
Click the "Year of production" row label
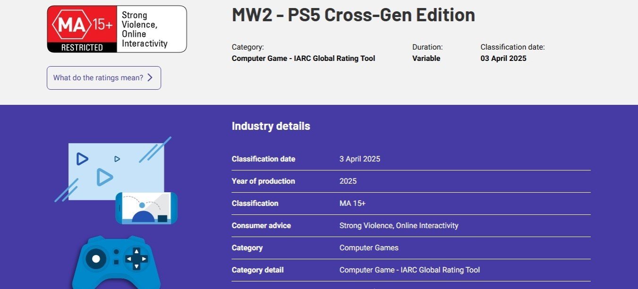[x=264, y=181]
